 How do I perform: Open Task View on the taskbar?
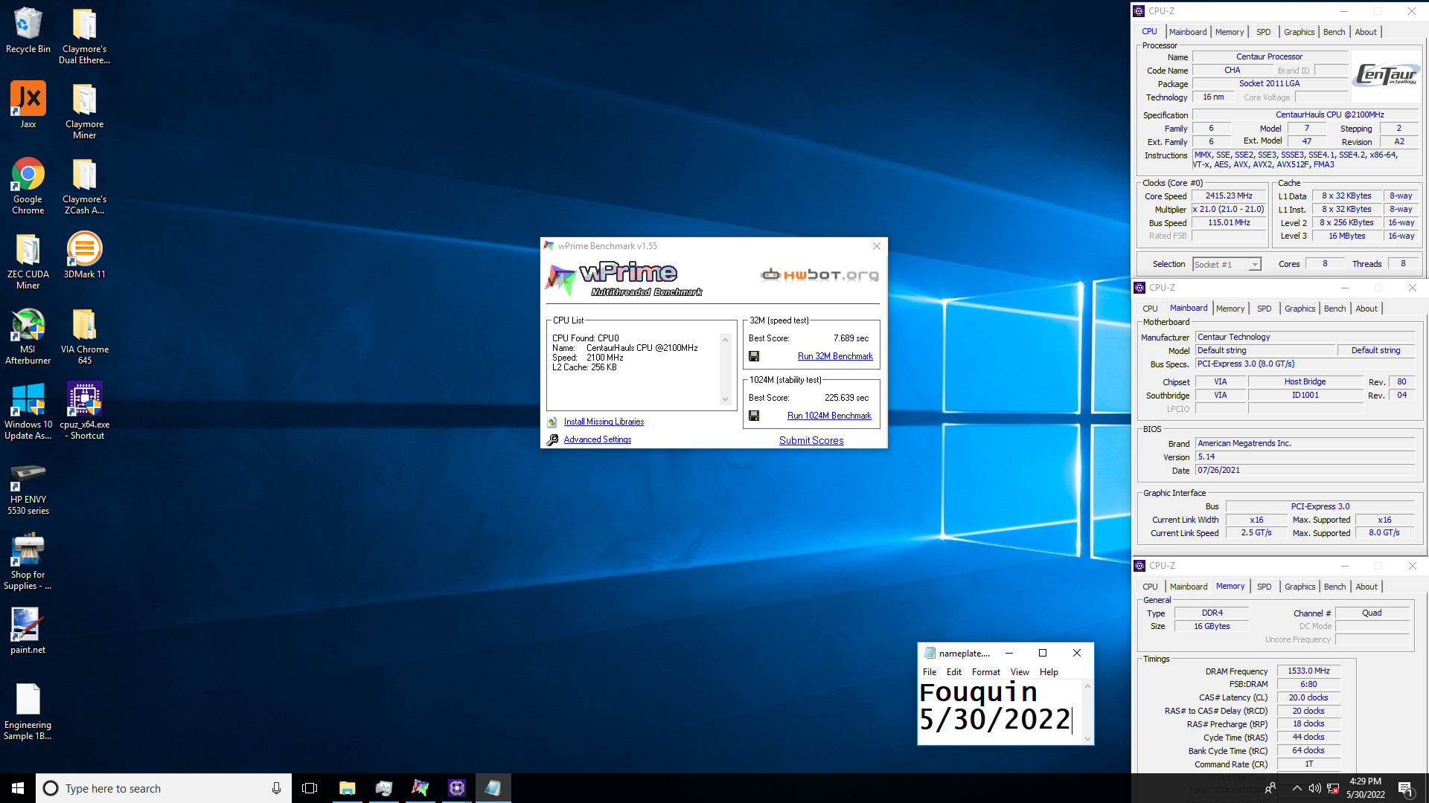pyautogui.click(x=310, y=788)
